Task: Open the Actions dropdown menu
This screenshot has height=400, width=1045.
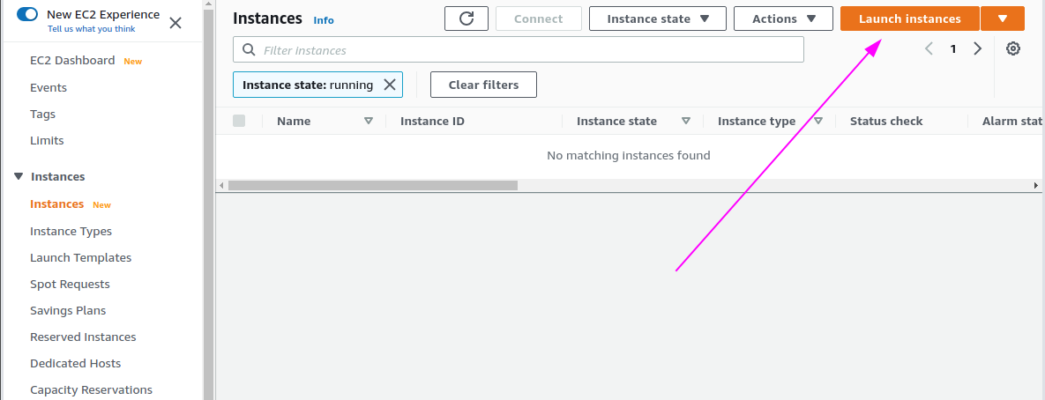Action: (x=784, y=19)
